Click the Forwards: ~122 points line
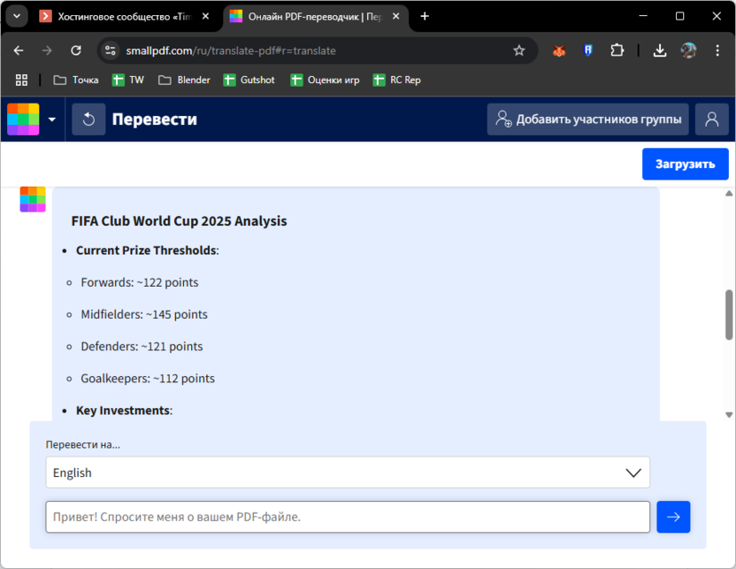Screen dimensions: 736x569 (x=140, y=282)
